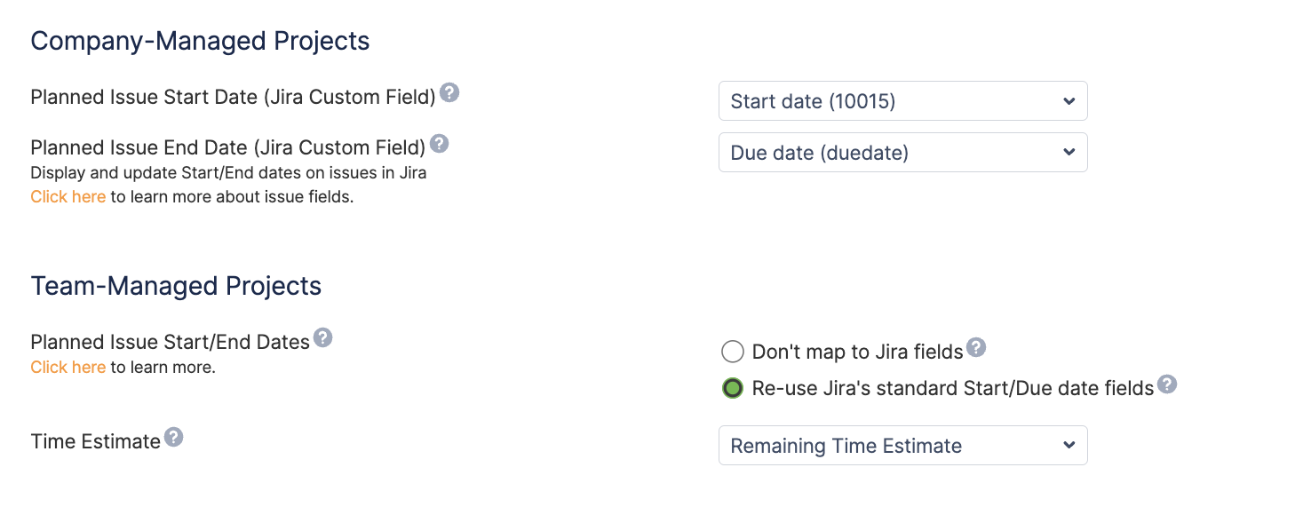The image size is (1311, 515).
Task: Open the help icon beside Planned Issue Start Date
Action: click(x=449, y=92)
